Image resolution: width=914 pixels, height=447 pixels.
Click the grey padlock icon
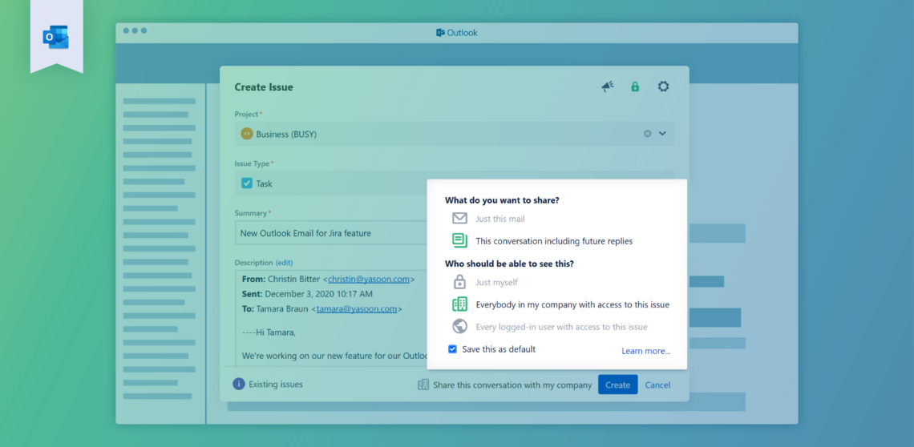coord(460,282)
